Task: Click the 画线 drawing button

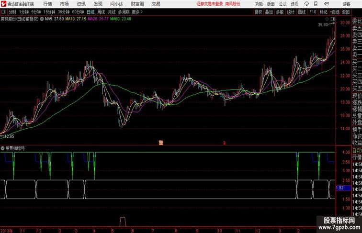Action: tap(302, 12)
